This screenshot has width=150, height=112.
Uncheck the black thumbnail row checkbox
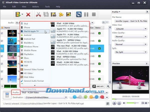(x=2, y=71)
